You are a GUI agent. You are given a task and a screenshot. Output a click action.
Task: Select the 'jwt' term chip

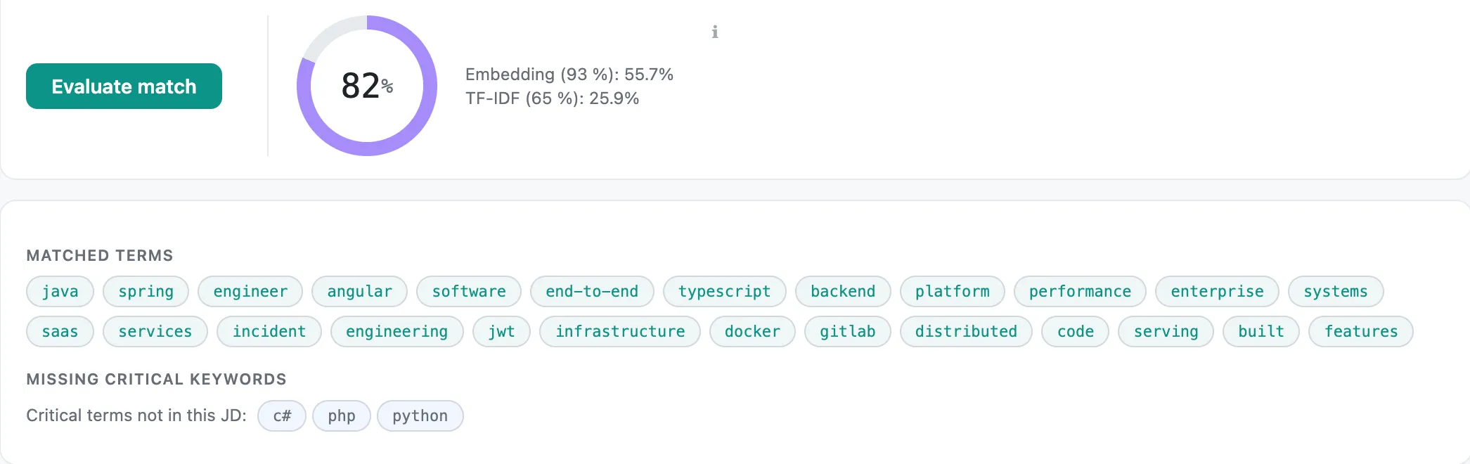click(501, 331)
